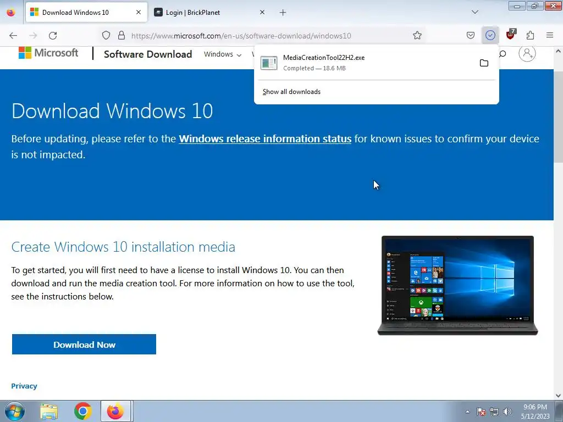The height and width of the screenshot is (422, 563).
Task: Click the Firefox icon left of tabs
Action: point(11,13)
